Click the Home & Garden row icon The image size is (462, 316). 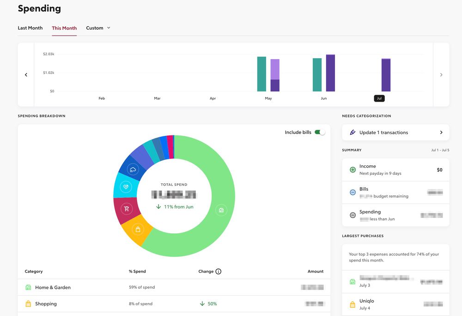[x=28, y=287]
